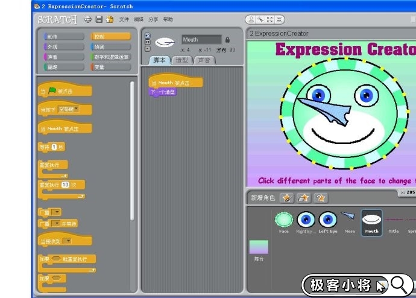
Task: Click the globe language icon
Action: click(88, 19)
